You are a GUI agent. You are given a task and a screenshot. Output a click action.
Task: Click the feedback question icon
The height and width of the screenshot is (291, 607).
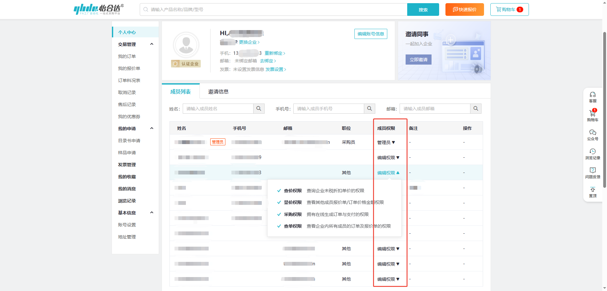coord(592,170)
